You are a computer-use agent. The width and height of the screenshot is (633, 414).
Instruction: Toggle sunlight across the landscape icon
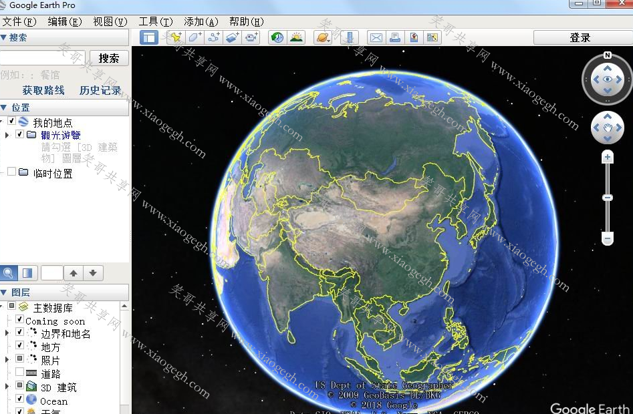pos(296,37)
